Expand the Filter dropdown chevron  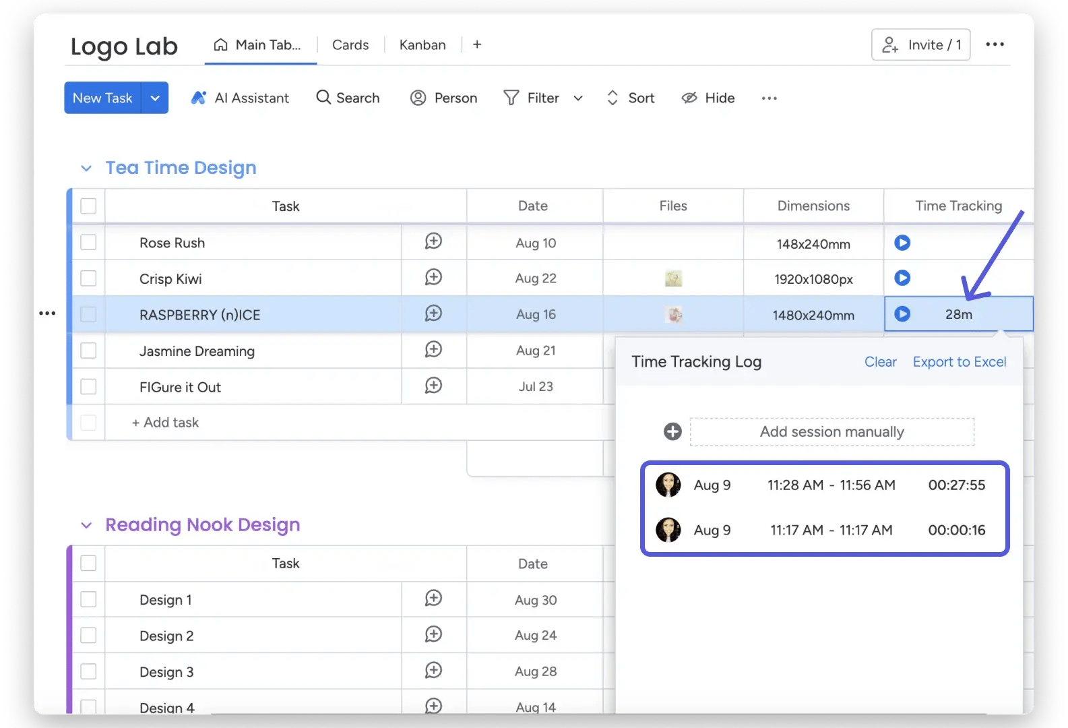click(x=578, y=98)
